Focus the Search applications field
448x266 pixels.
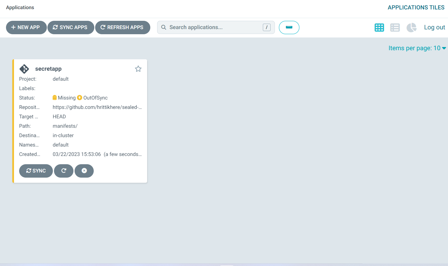pos(216,27)
